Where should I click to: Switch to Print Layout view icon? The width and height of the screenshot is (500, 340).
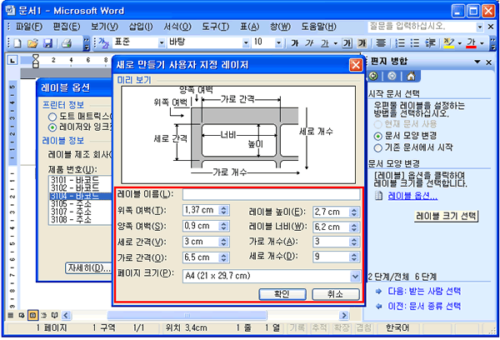[x=32, y=316]
